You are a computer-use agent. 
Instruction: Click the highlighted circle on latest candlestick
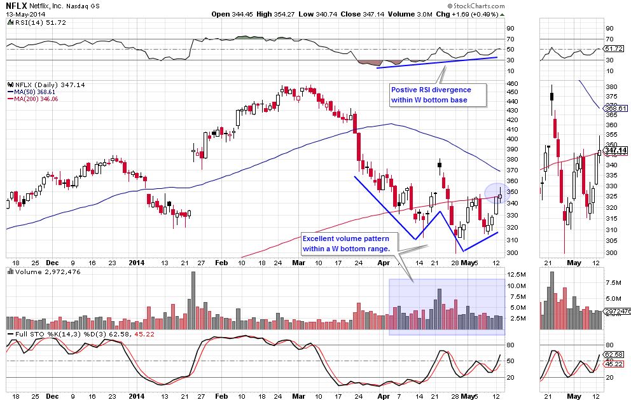497,191
